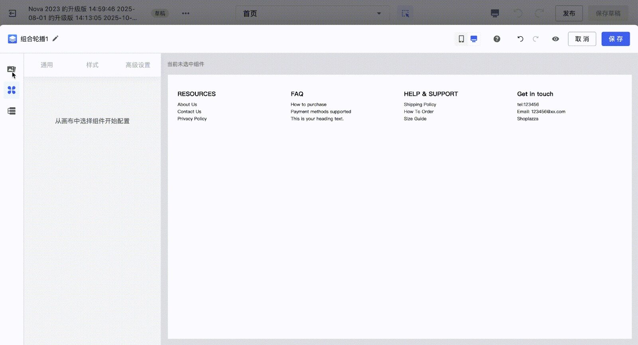Click the blue 保存 button
Viewport: 638px width, 345px height.
pos(615,39)
